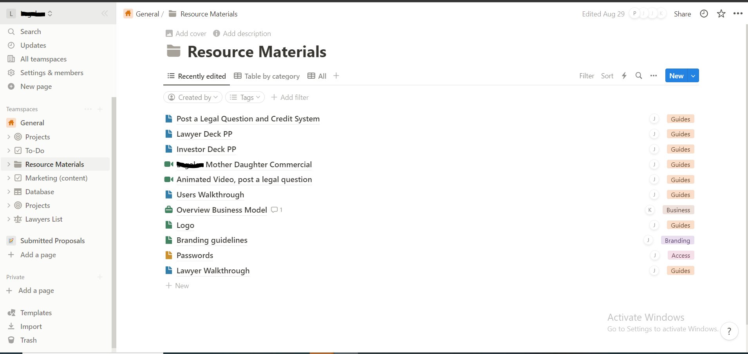Screen dimensions: 748x354
Task: Collapse the sidebar with double-chevron icon
Action: [105, 14]
